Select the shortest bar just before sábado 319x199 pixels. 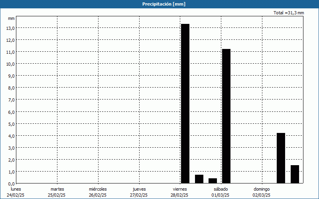click(x=213, y=181)
